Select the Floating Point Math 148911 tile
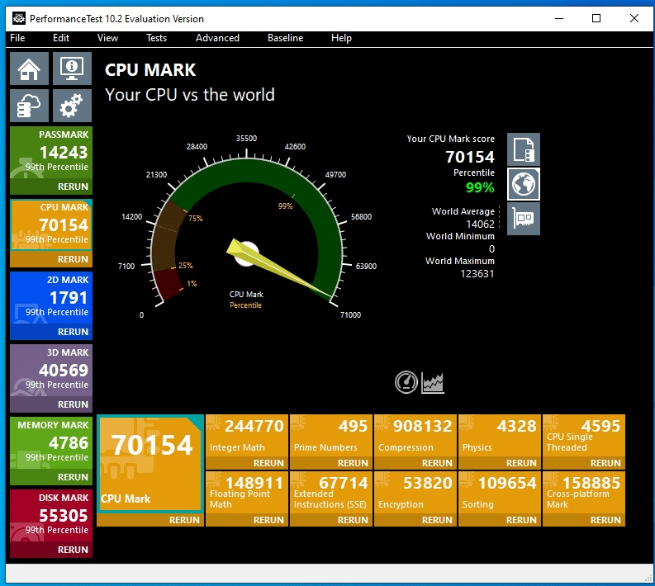 (247, 493)
